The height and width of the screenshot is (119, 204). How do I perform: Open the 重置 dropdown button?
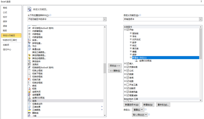click(138, 110)
